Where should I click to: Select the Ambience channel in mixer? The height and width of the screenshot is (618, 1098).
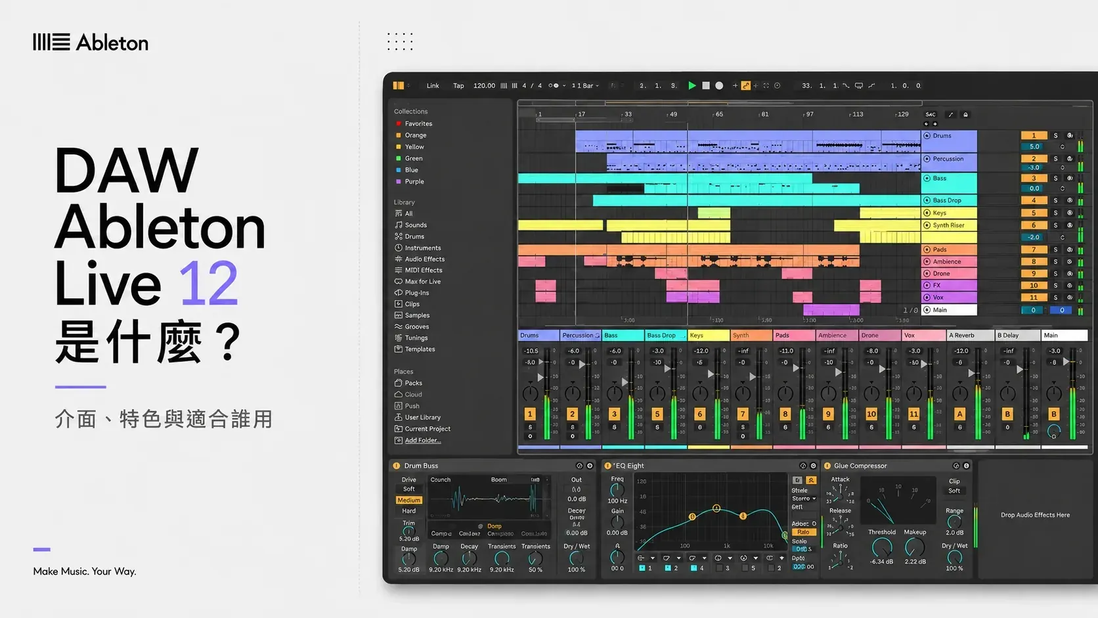coord(837,335)
